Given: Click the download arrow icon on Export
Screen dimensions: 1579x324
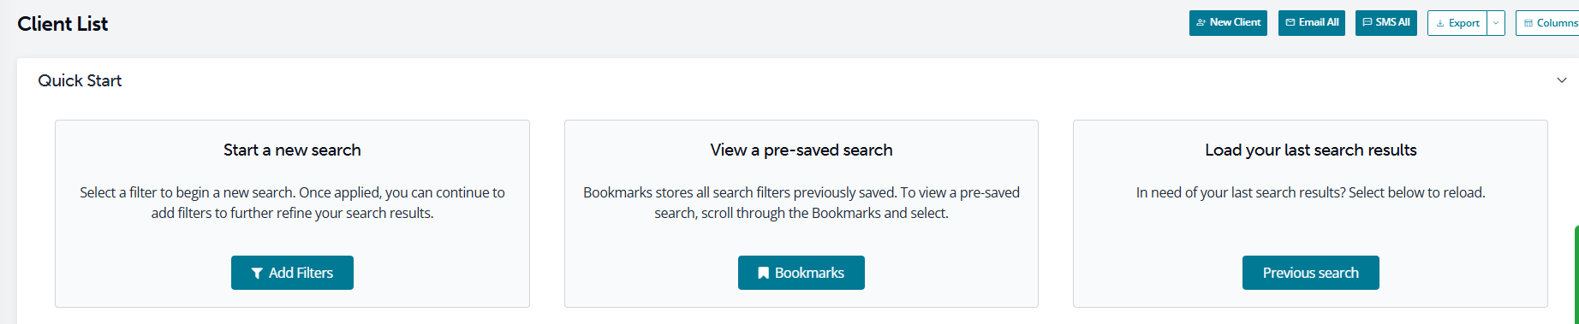Looking at the screenshot, I should [1440, 23].
